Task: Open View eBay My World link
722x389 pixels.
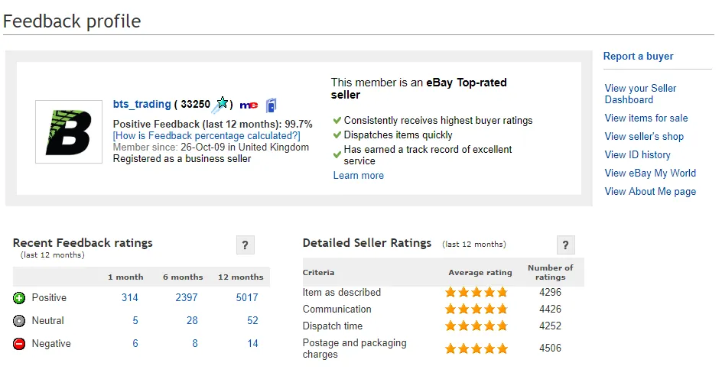Action: (x=650, y=173)
